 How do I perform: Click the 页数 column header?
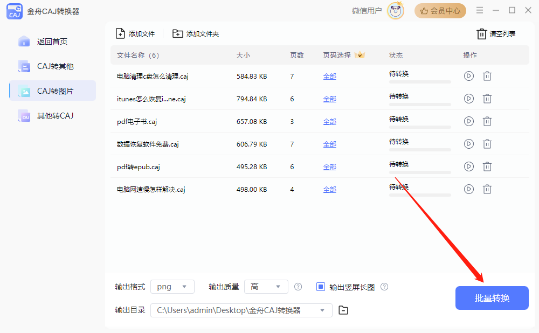tap(296, 55)
